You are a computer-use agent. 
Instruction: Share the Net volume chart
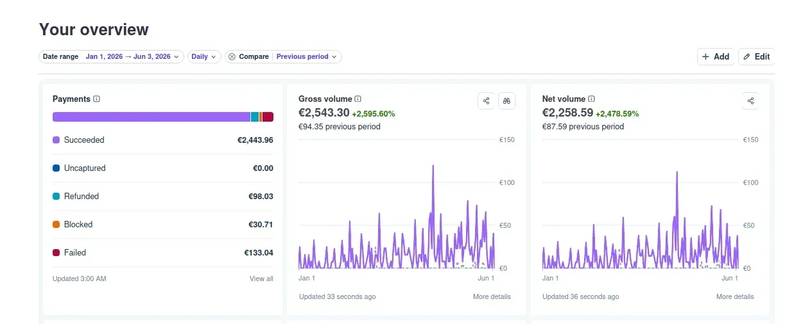click(x=750, y=101)
